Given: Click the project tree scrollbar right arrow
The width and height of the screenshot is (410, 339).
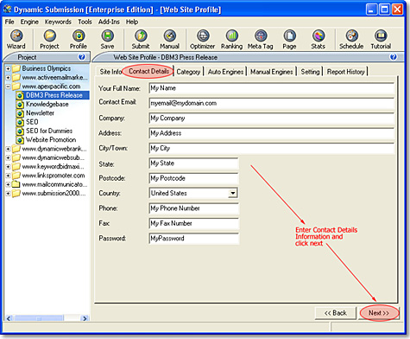Looking at the screenshot, I should (85, 318).
